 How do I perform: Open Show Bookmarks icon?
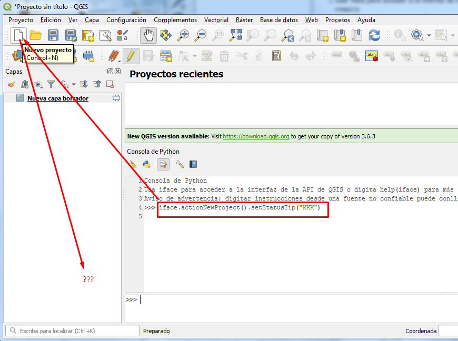coord(357,35)
